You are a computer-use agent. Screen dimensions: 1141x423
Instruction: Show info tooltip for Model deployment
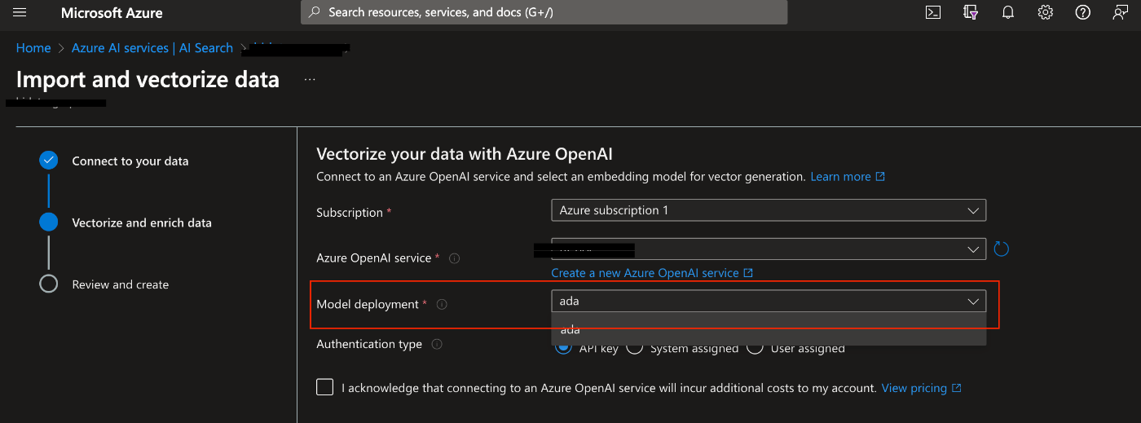tap(442, 304)
